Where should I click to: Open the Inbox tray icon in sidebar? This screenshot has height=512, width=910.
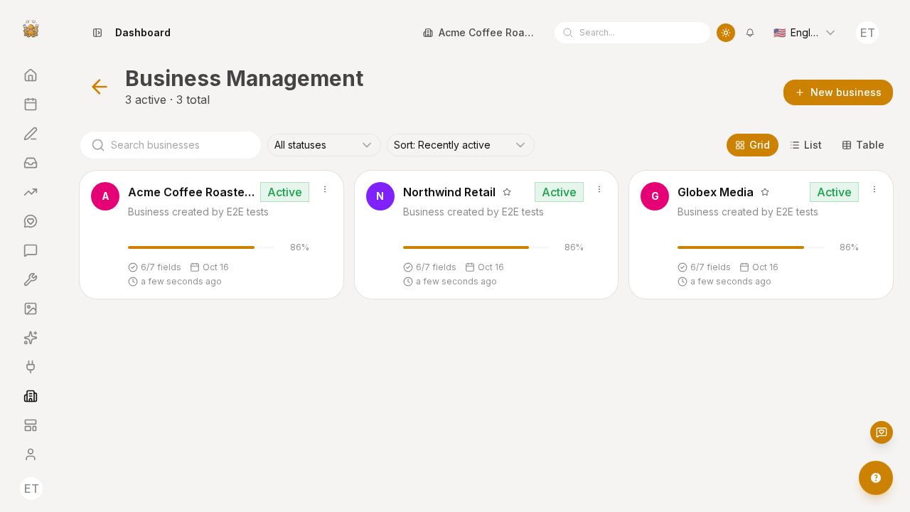[x=31, y=162]
